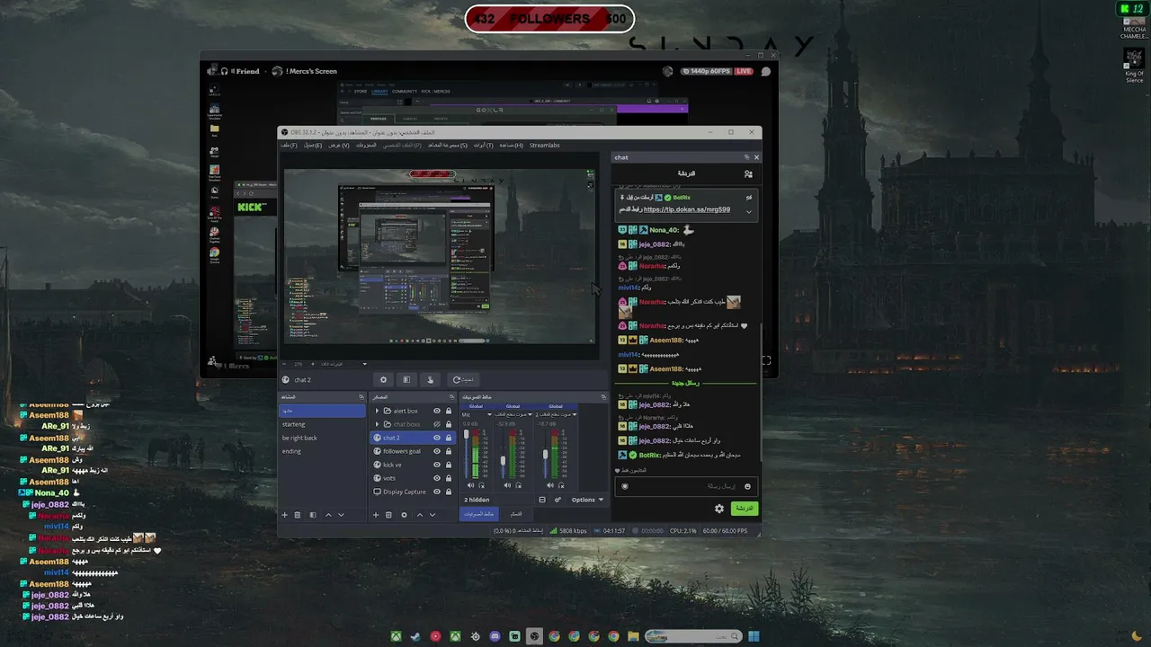Open the third mixer channel dropdown menu
The width and height of the screenshot is (1151, 647).
tap(574, 414)
